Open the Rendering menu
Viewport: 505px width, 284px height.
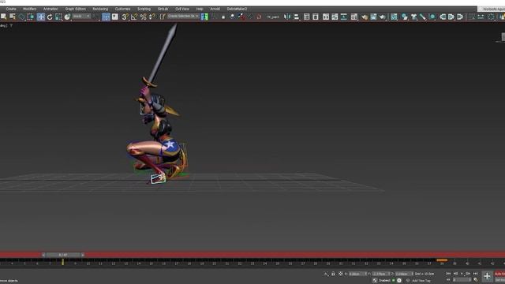pos(100,9)
